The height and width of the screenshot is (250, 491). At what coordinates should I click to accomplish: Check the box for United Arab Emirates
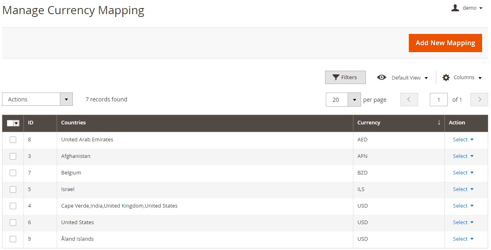[x=13, y=140]
